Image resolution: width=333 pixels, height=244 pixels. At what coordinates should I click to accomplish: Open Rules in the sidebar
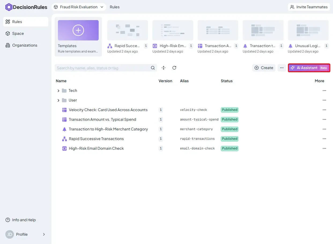(26, 22)
